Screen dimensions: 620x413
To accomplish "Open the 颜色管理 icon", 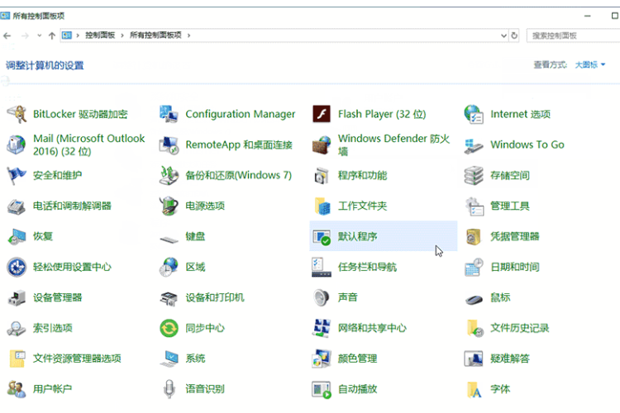I will (x=322, y=358).
